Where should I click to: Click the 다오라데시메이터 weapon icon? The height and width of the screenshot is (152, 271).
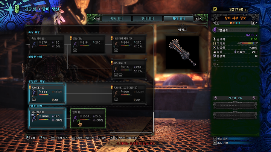pos(116,44)
